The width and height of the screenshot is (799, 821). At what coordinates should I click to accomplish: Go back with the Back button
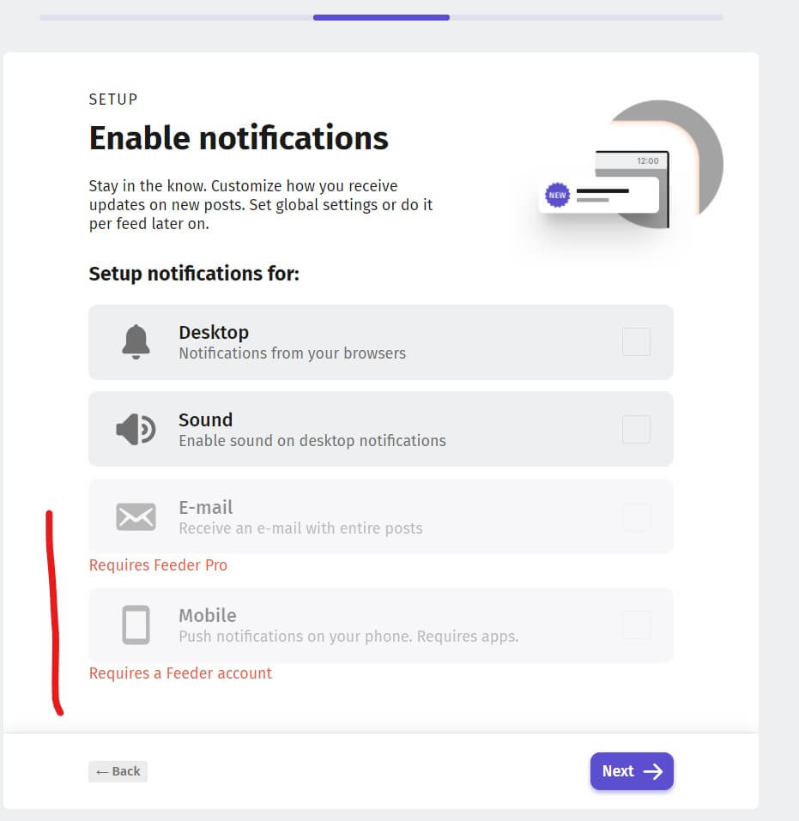(x=118, y=771)
